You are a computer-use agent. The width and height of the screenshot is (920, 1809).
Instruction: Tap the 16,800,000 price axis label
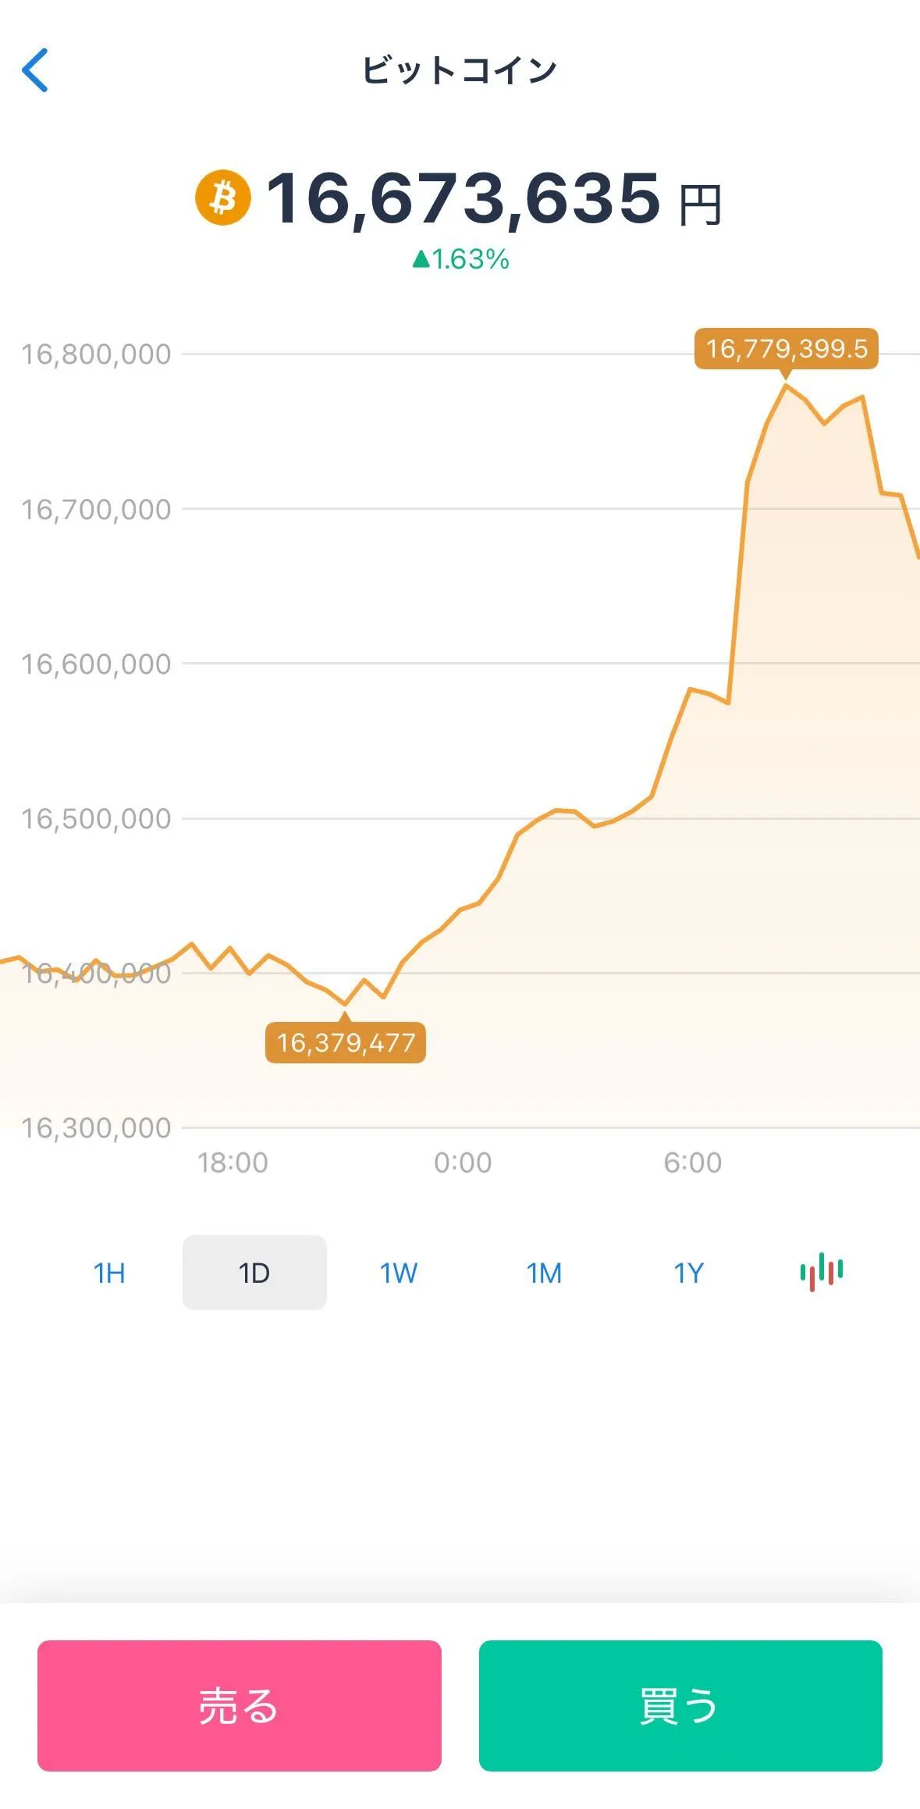[96, 354]
